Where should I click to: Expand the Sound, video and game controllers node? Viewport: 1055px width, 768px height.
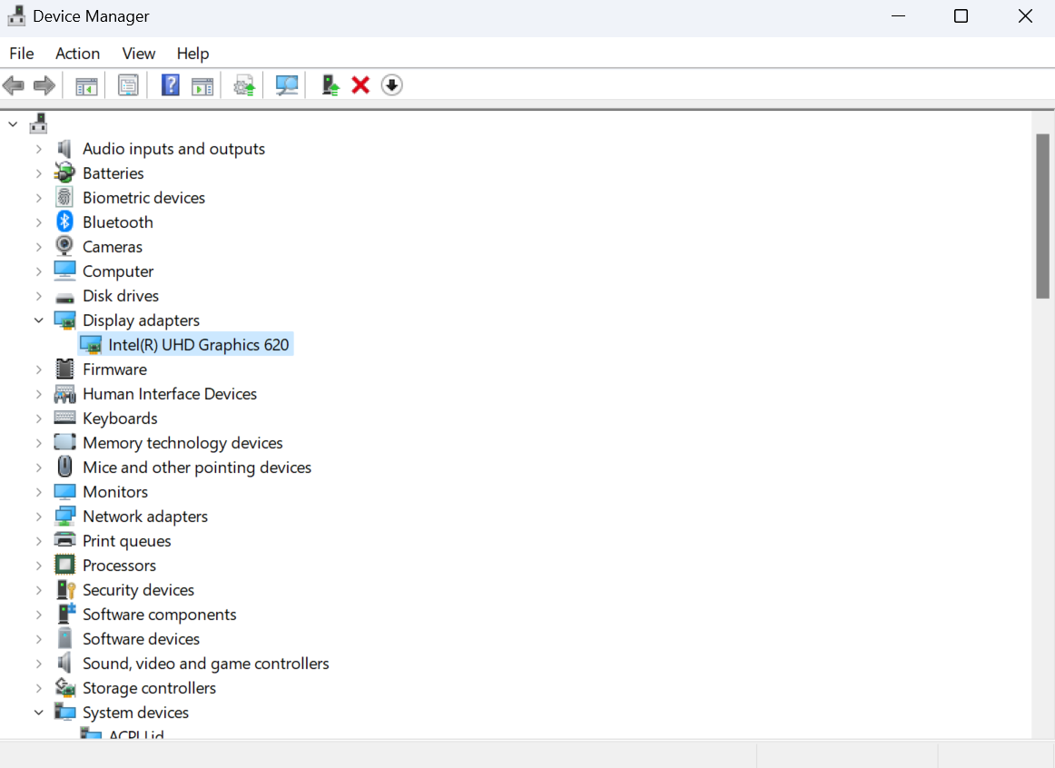coord(39,664)
